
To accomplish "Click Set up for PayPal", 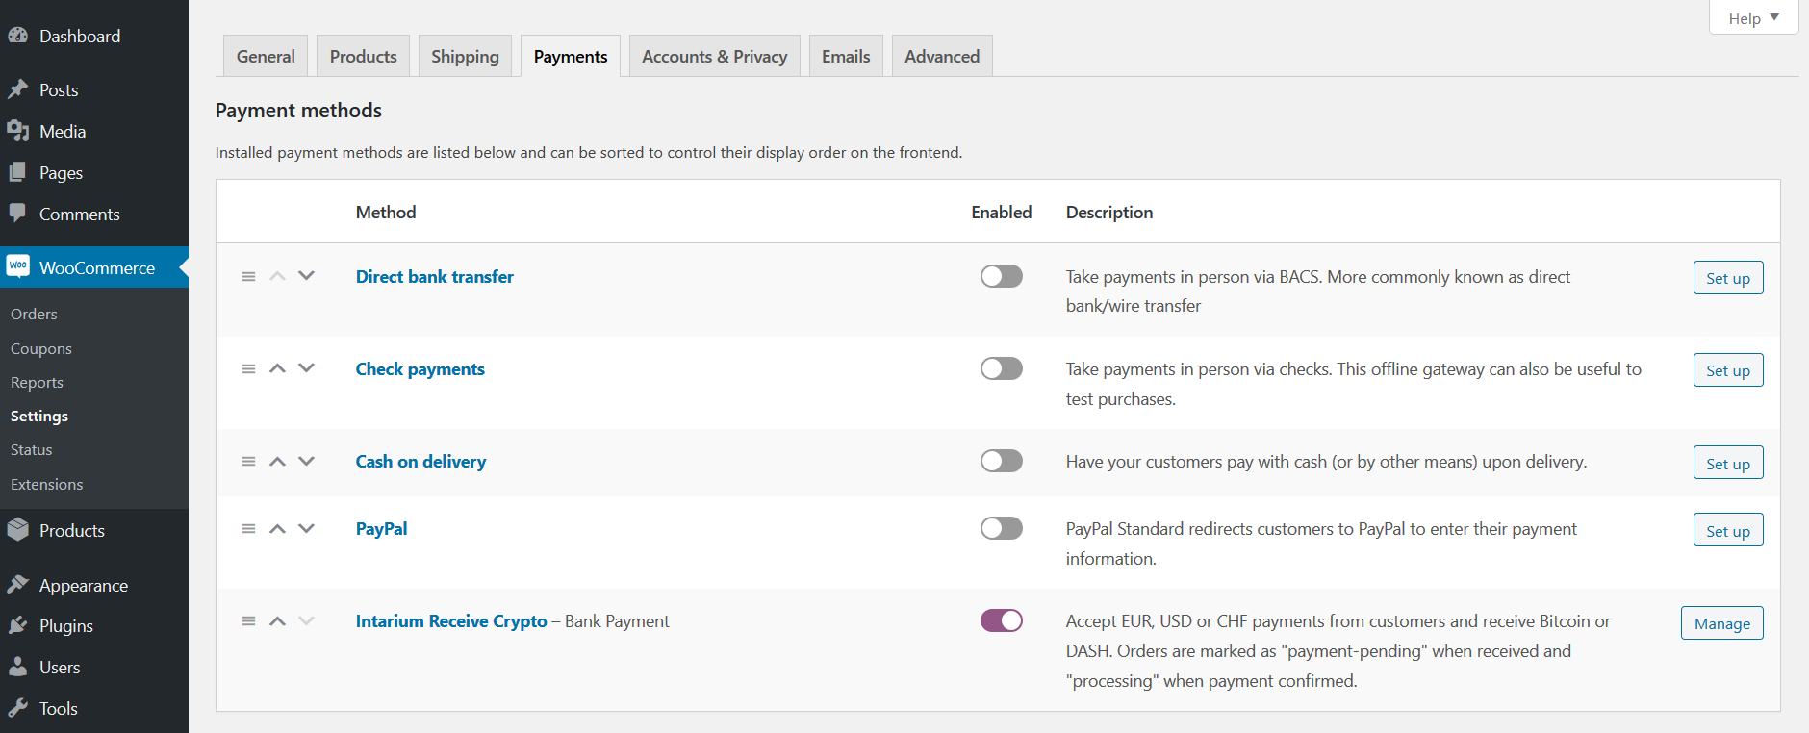I will pyautogui.click(x=1728, y=530).
